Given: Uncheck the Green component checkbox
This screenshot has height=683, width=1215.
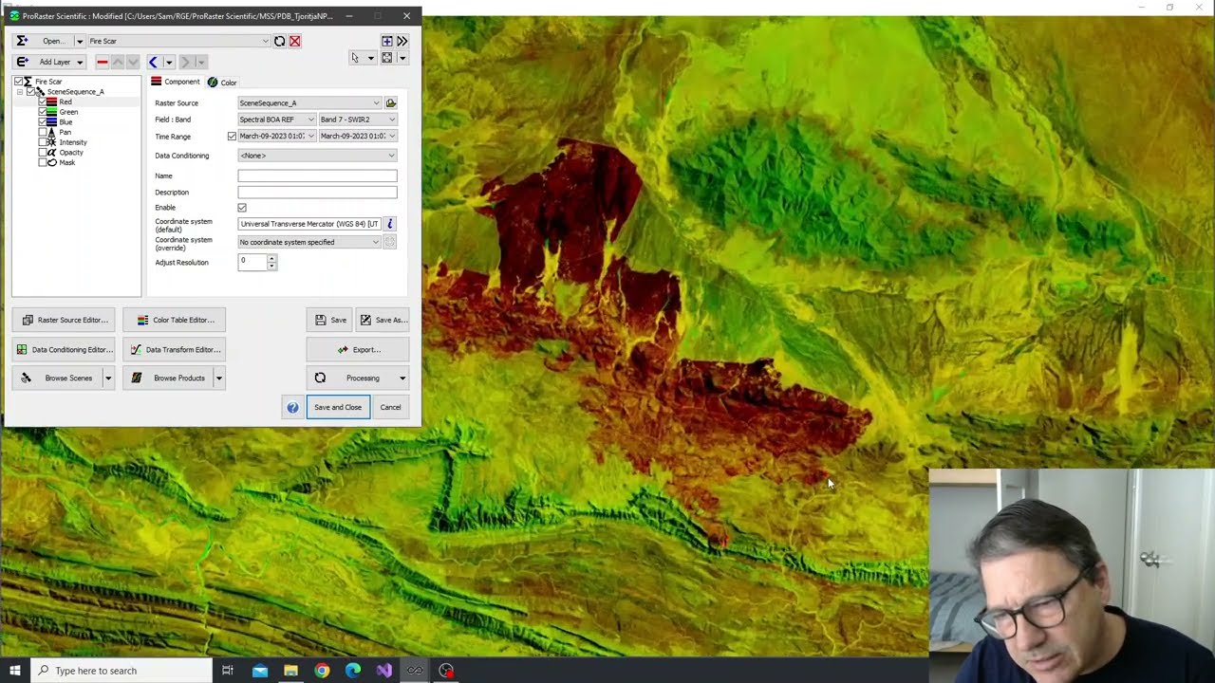Looking at the screenshot, I should tap(42, 112).
